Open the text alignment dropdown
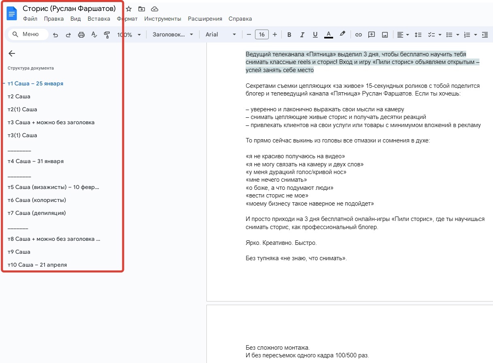Image resolution: width=493 pixels, height=363 pixels. click(403, 35)
